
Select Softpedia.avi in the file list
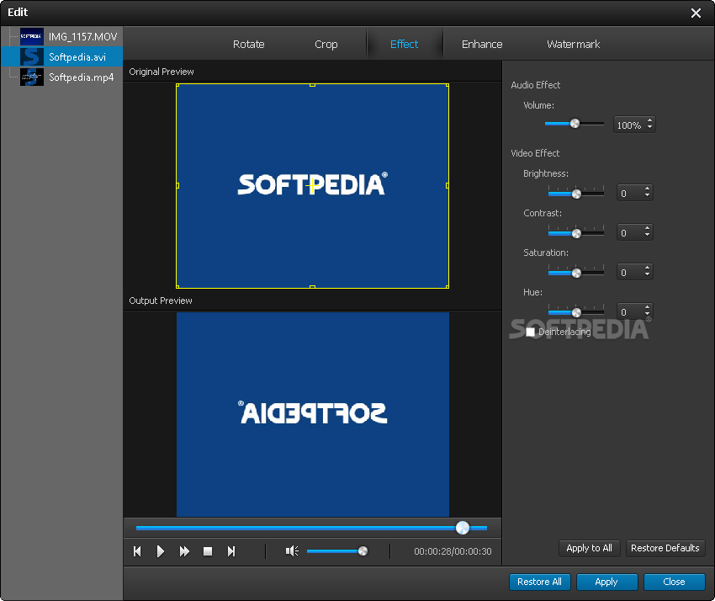(x=77, y=57)
